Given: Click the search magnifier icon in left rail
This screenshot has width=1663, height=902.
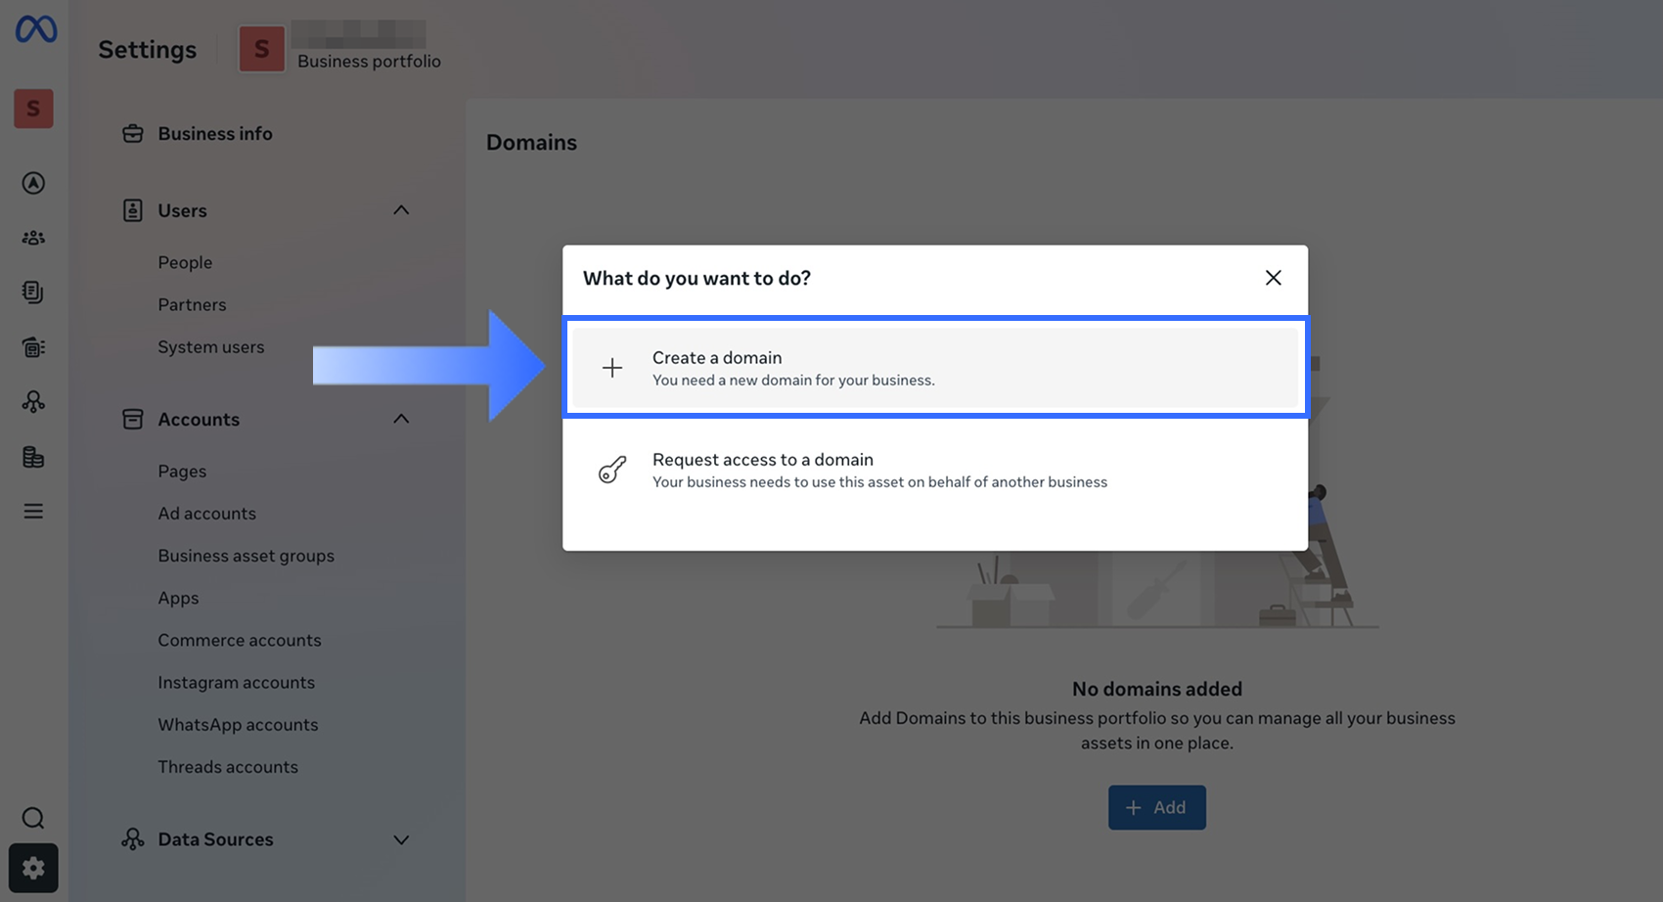Looking at the screenshot, I should click(33, 818).
